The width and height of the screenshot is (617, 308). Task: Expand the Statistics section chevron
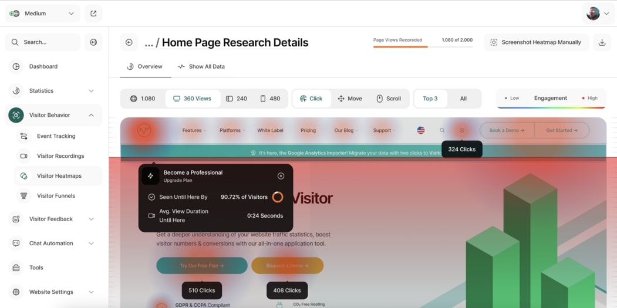[92, 91]
